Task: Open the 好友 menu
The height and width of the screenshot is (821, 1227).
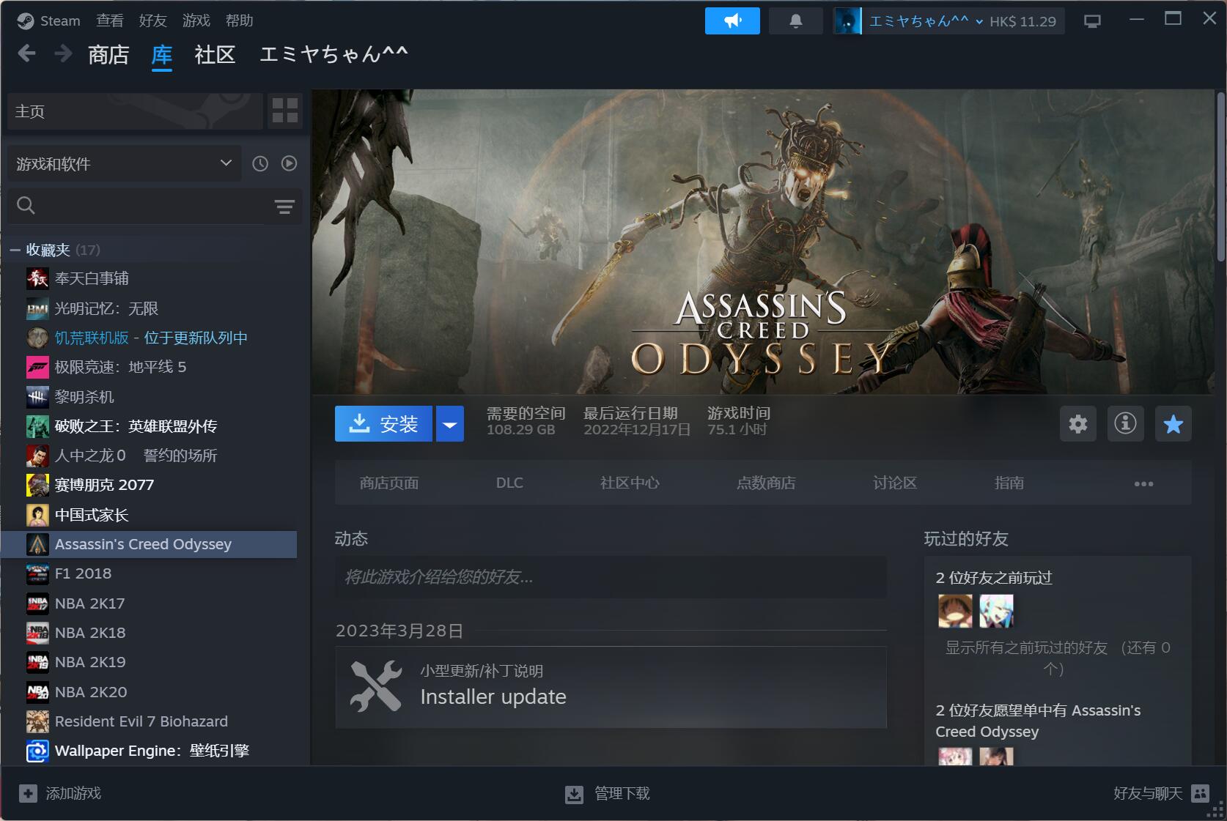Action: (152, 21)
